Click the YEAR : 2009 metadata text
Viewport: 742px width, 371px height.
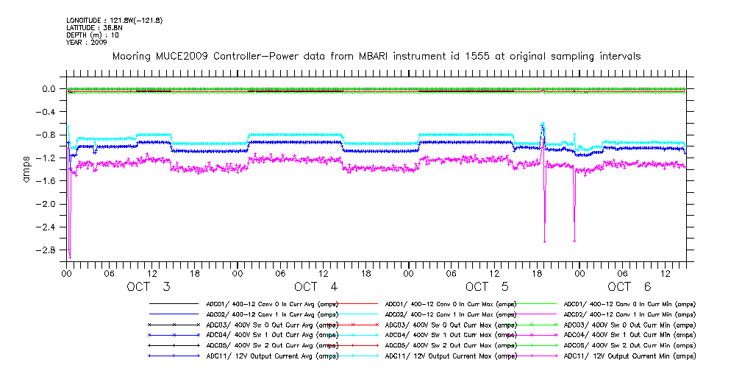pos(87,42)
